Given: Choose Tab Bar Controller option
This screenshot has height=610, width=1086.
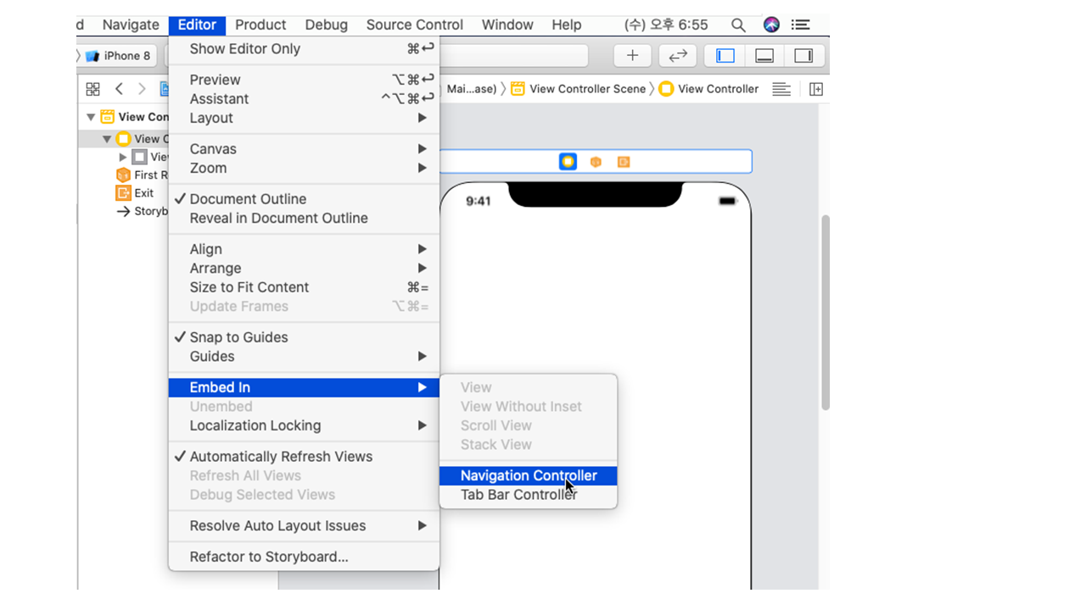Looking at the screenshot, I should coord(518,495).
